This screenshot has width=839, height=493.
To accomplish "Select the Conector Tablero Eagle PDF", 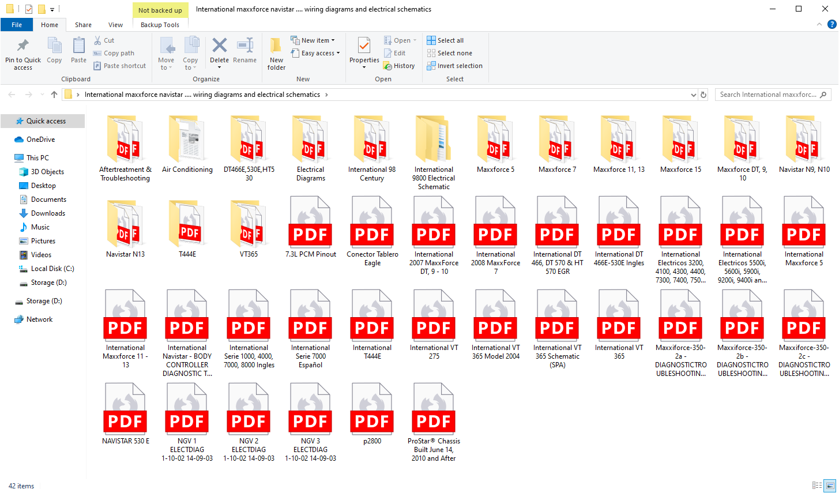I will point(373,231).
